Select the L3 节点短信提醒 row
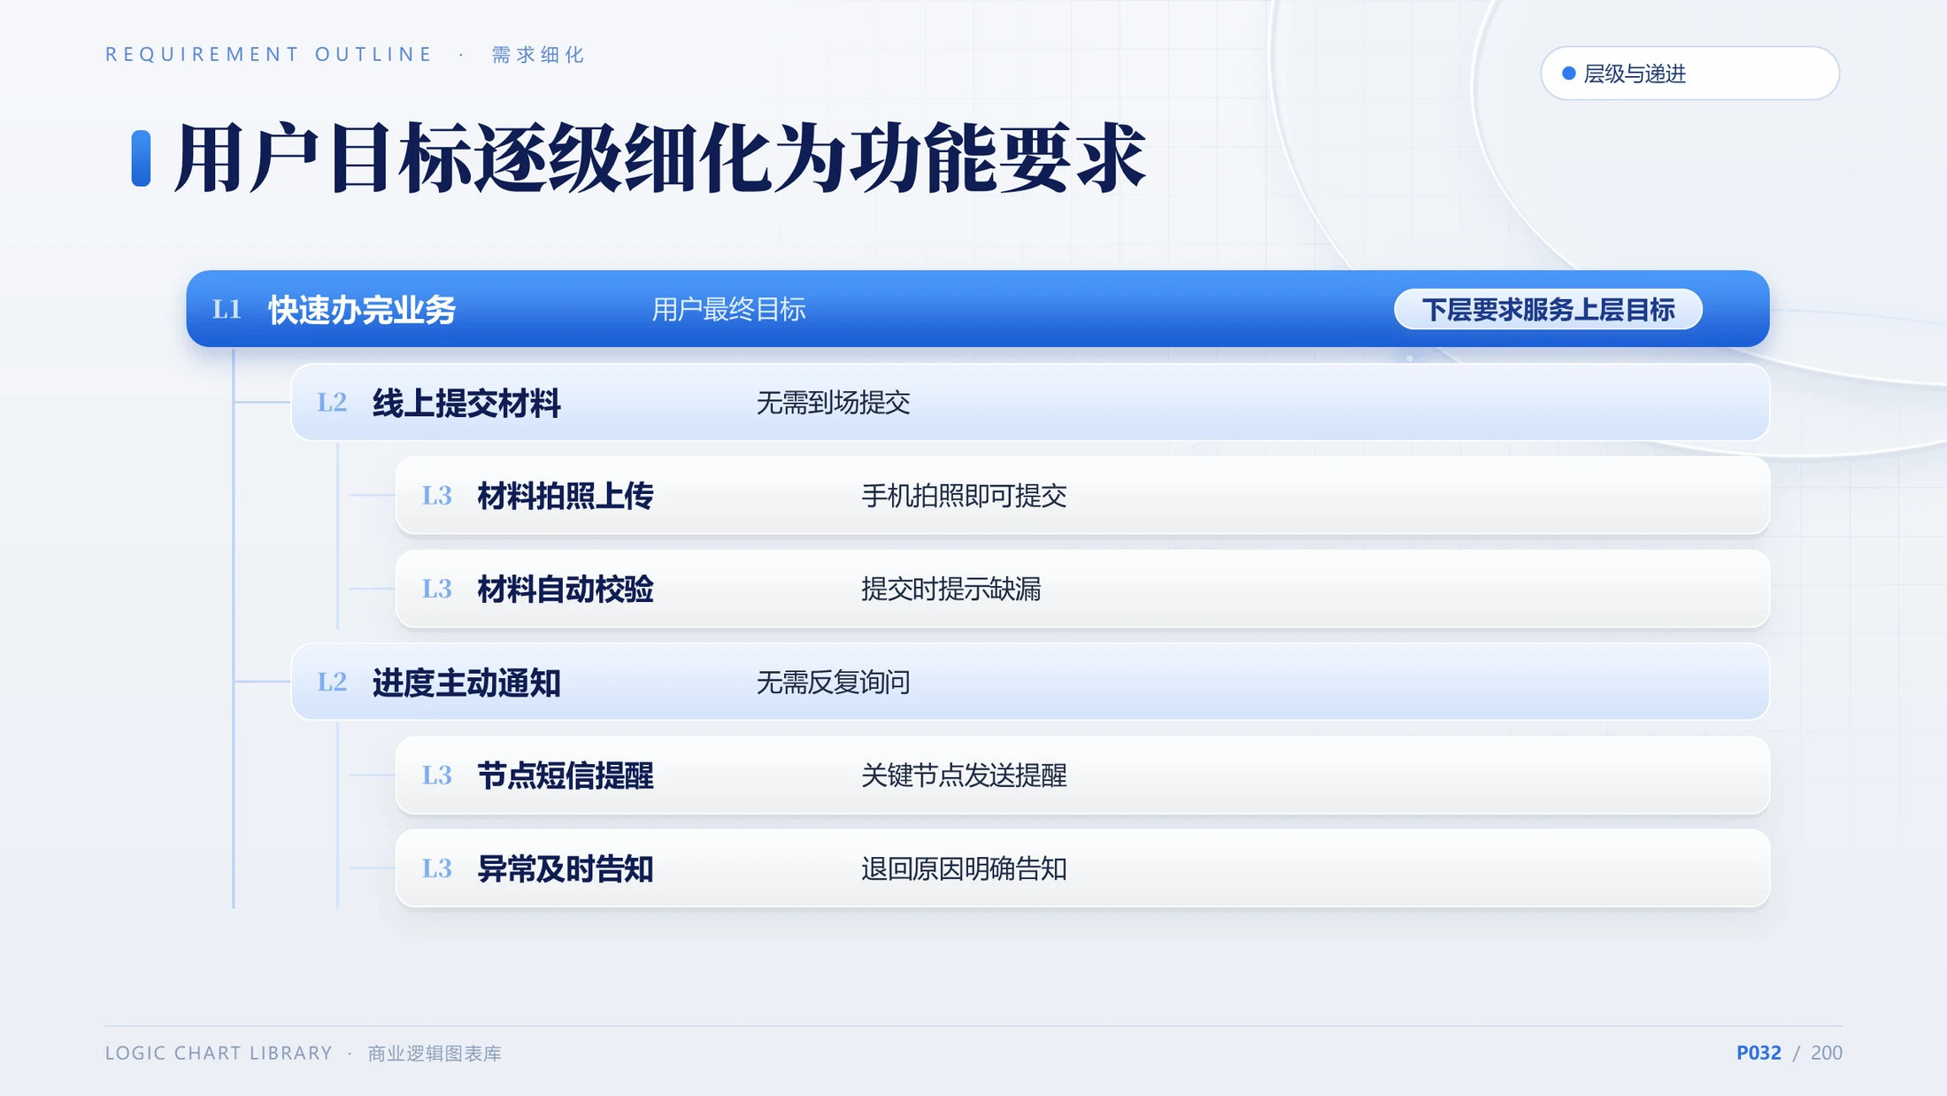 pos(1082,776)
